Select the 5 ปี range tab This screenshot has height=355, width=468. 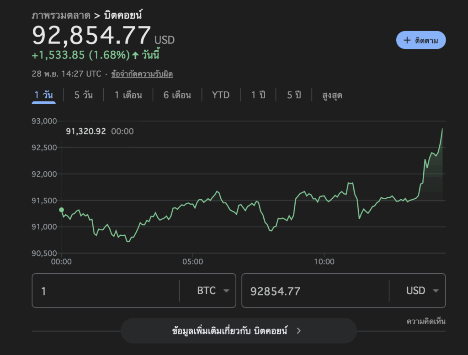[x=294, y=95]
